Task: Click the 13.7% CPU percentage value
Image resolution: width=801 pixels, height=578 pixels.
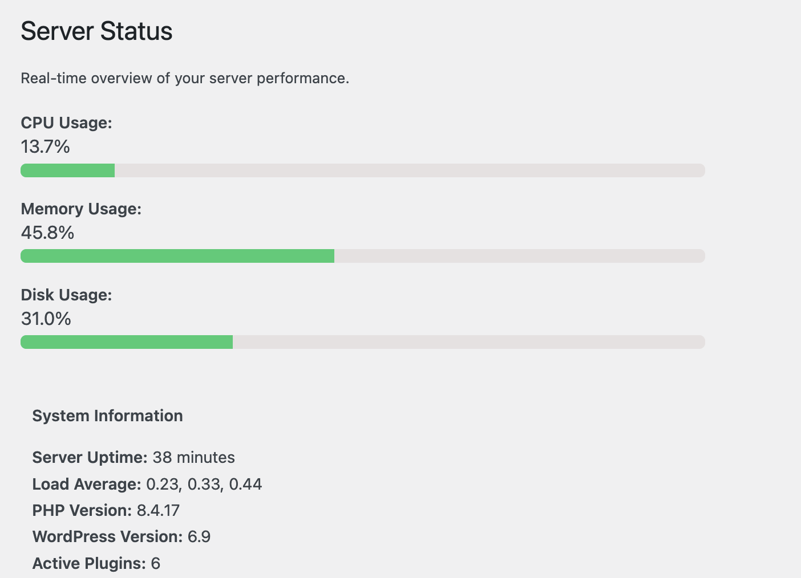Action: click(45, 147)
